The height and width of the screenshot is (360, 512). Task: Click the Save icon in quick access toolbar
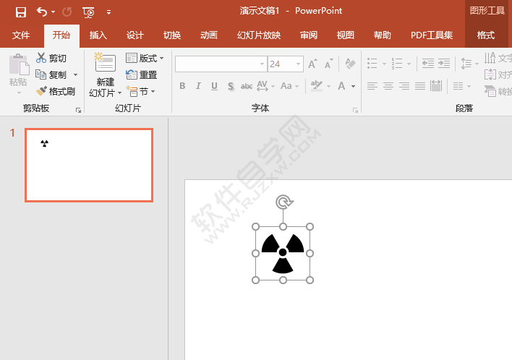click(x=21, y=12)
